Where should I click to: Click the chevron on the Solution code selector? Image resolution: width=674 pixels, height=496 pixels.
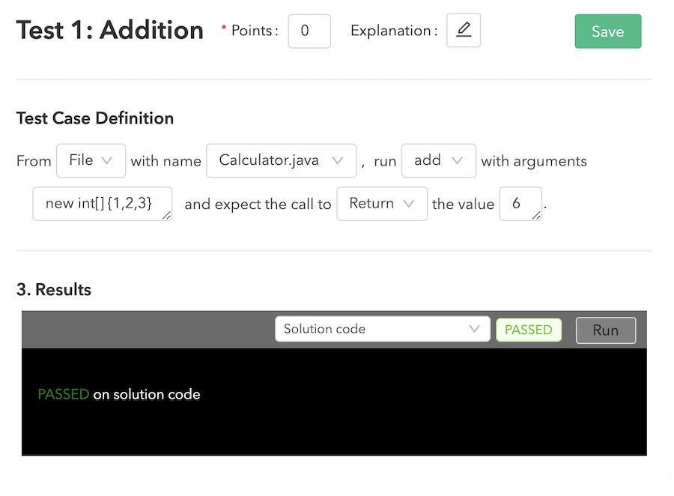click(x=473, y=329)
